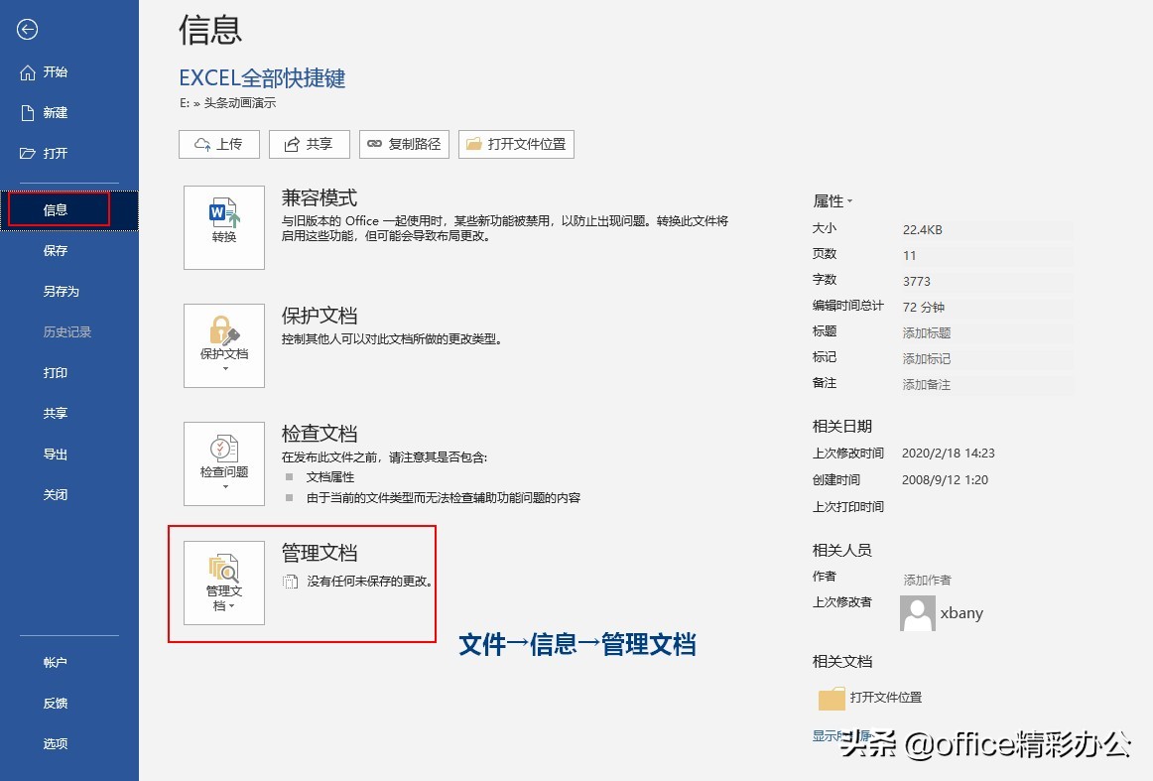Click the 添加标题 field
Screen dimensions: 1153x781
tap(987, 333)
